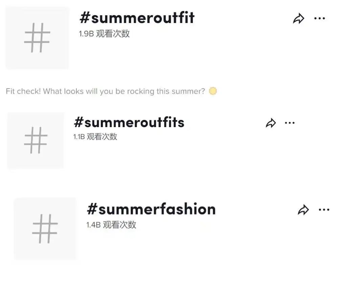Click the sun emoji after the description
The image size is (345, 285).
coord(213,91)
